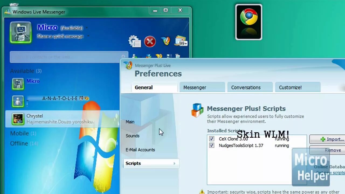Click the Micro contact avatar in Available list
Screen dimensions: 345x194
(18, 84)
